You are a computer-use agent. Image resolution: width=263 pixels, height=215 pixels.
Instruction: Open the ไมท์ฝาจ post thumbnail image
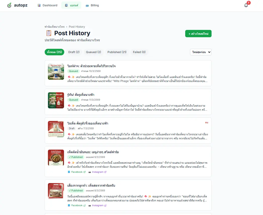tap(56, 72)
